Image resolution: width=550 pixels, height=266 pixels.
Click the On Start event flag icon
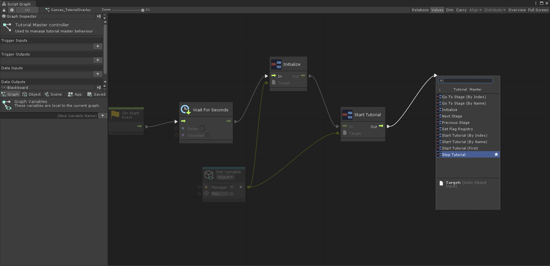(115, 115)
